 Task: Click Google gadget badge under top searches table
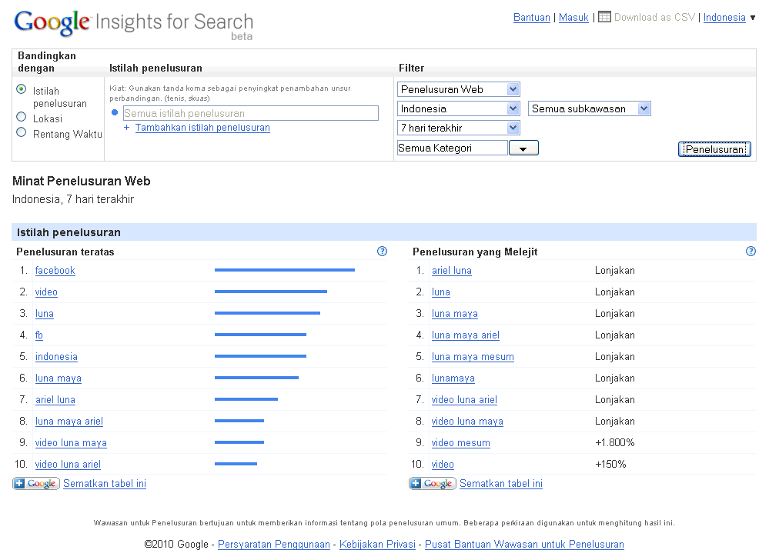(36, 484)
